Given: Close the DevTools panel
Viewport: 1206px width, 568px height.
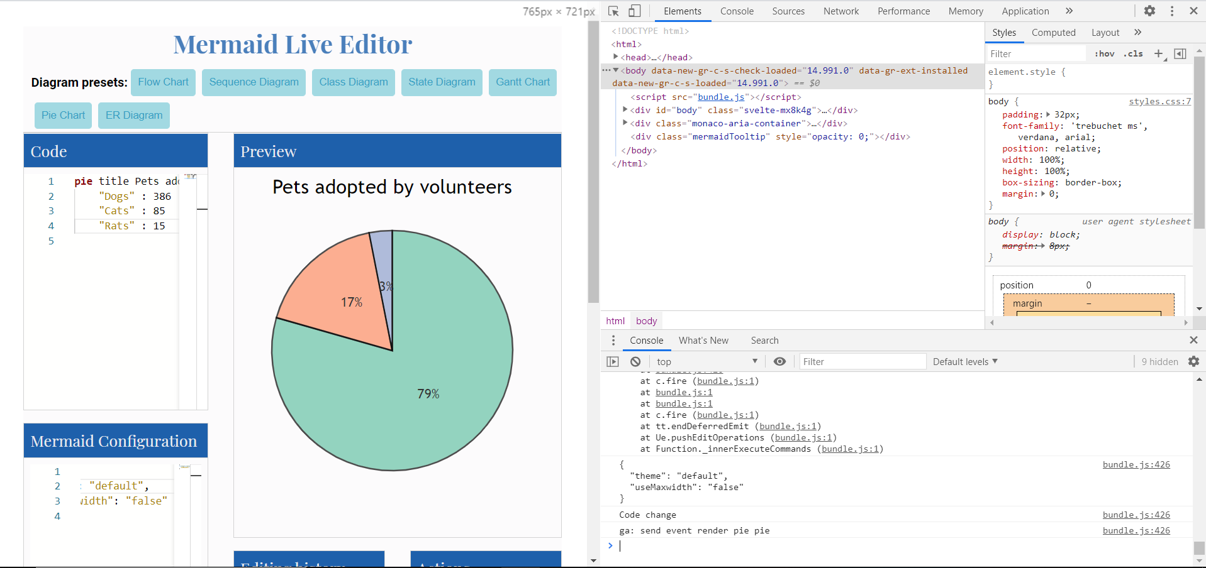Looking at the screenshot, I should pyautogui.click(x=1193, y=11).
